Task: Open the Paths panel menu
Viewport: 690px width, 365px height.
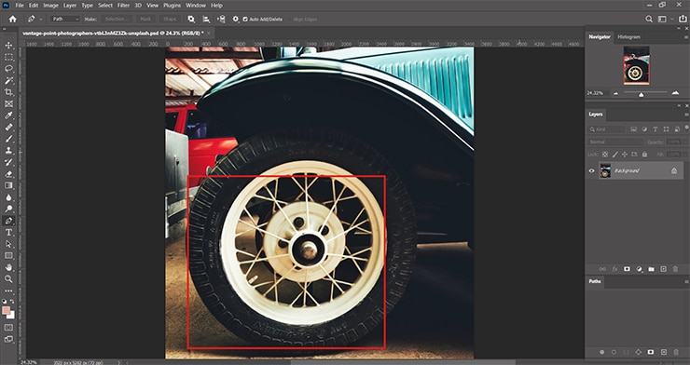Action: 685,281
